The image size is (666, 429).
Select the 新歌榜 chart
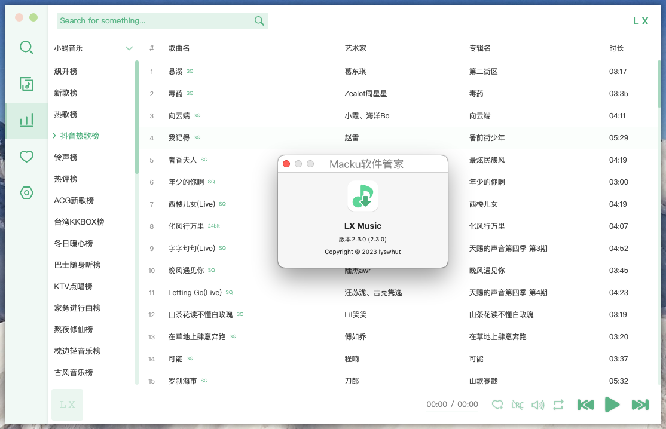(65, 93)
